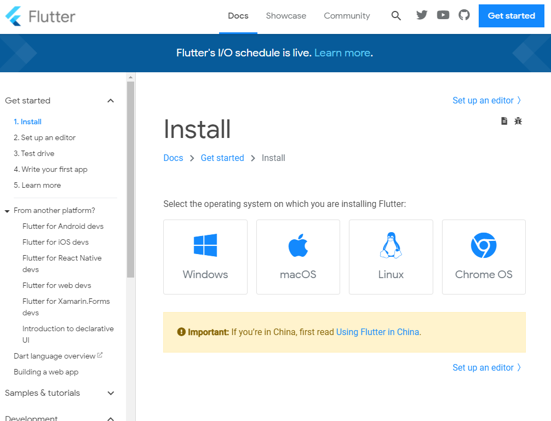Click the Get started button
This screenshot has width=551, height=421.
[511, 16]
